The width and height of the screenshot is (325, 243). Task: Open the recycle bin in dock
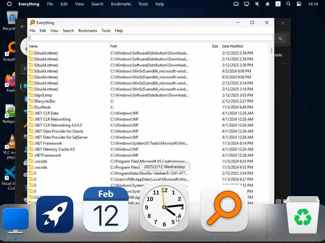pyautogui.click(x=302, y=215)
